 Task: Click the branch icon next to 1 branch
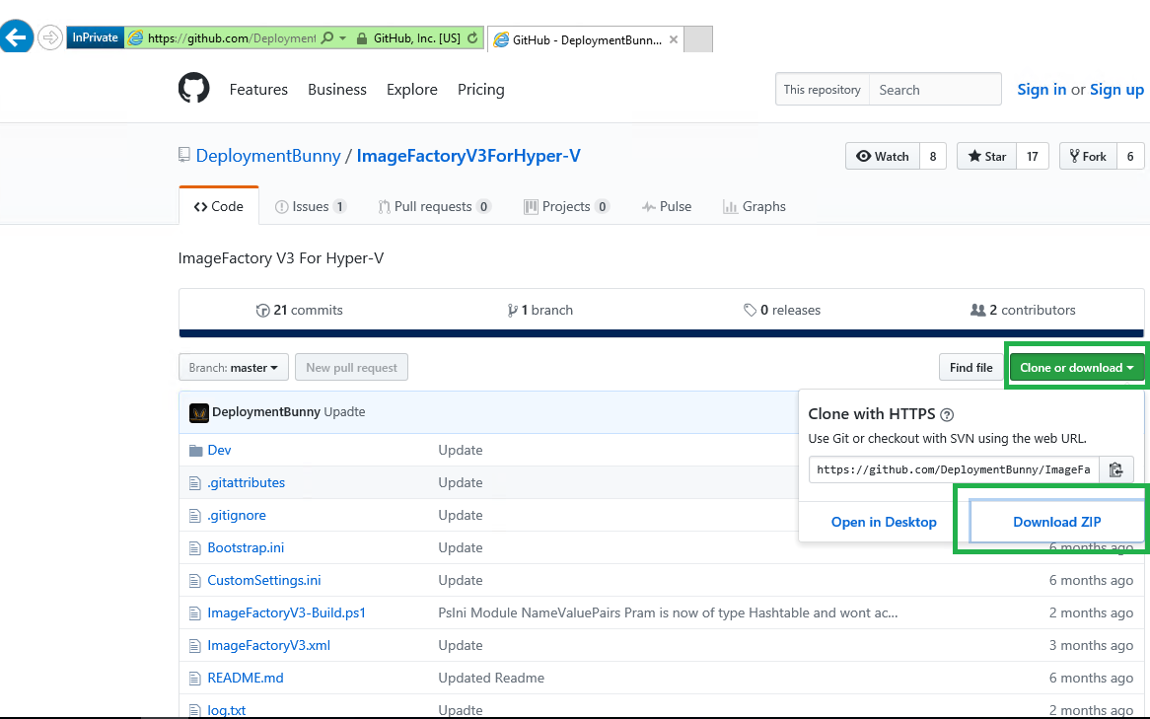512,311
